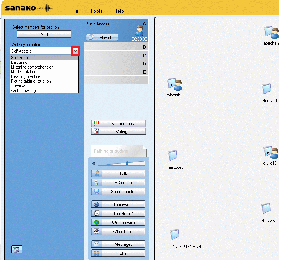Click the talk volume slider

coord(127,163)
